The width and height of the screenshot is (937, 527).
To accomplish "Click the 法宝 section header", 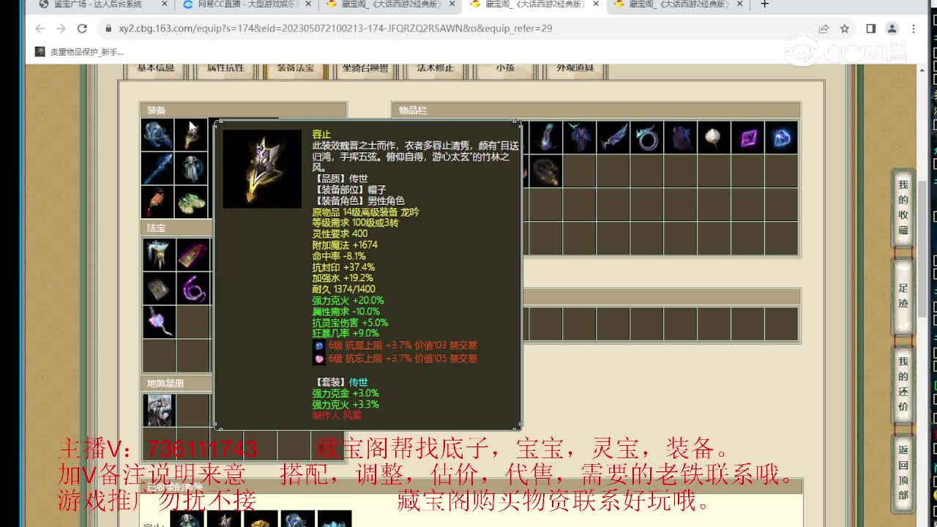I will 176,228.
